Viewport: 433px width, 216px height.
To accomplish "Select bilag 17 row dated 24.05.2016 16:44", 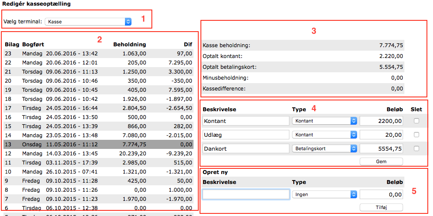I will pos(98,108).
